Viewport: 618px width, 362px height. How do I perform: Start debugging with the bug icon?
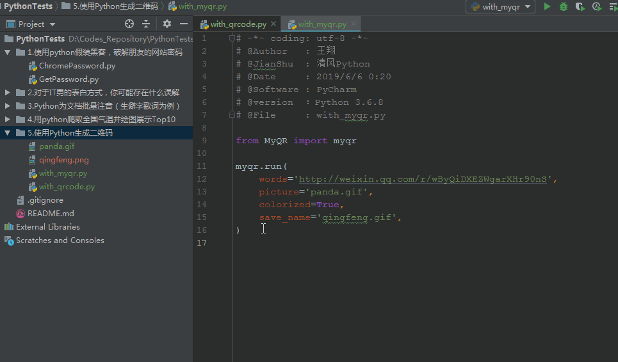click(564, 6)
